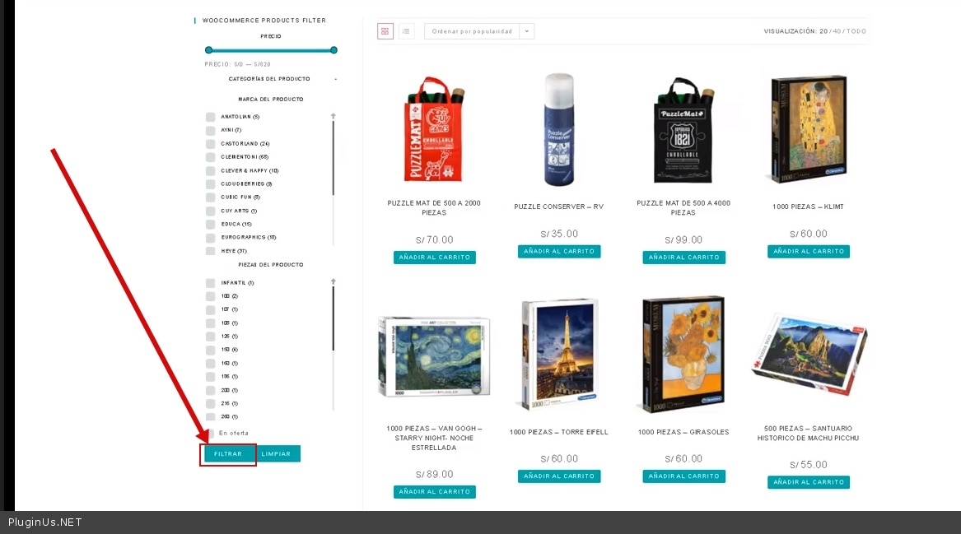Click the right price slider handle
Screen dimensions: 961x534
(334, 50)
